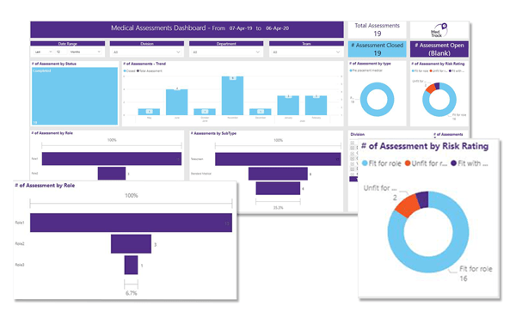
Task: Select the June bar in the Trend chart
Action: point(176,102)
